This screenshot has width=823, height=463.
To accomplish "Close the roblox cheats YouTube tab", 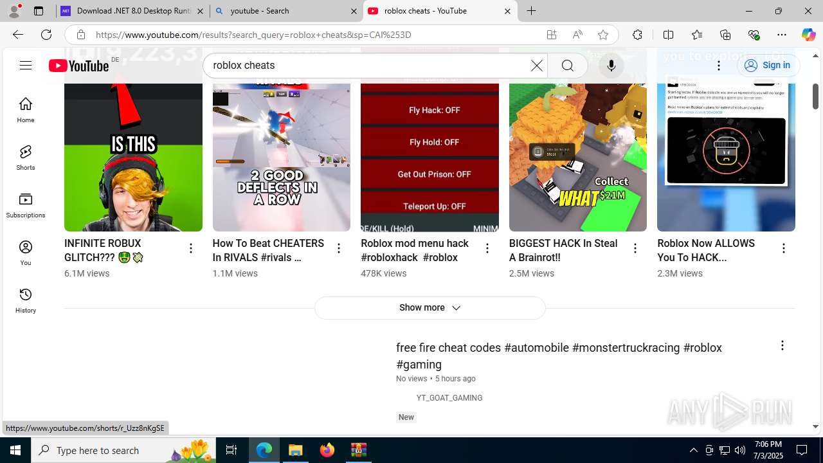I will pos(507,11).
